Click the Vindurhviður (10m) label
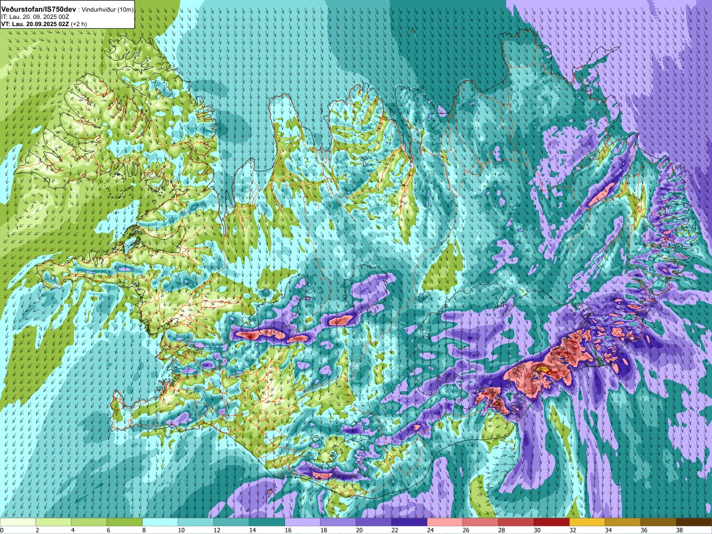This screenshot has width=712, height=534. 107,9
